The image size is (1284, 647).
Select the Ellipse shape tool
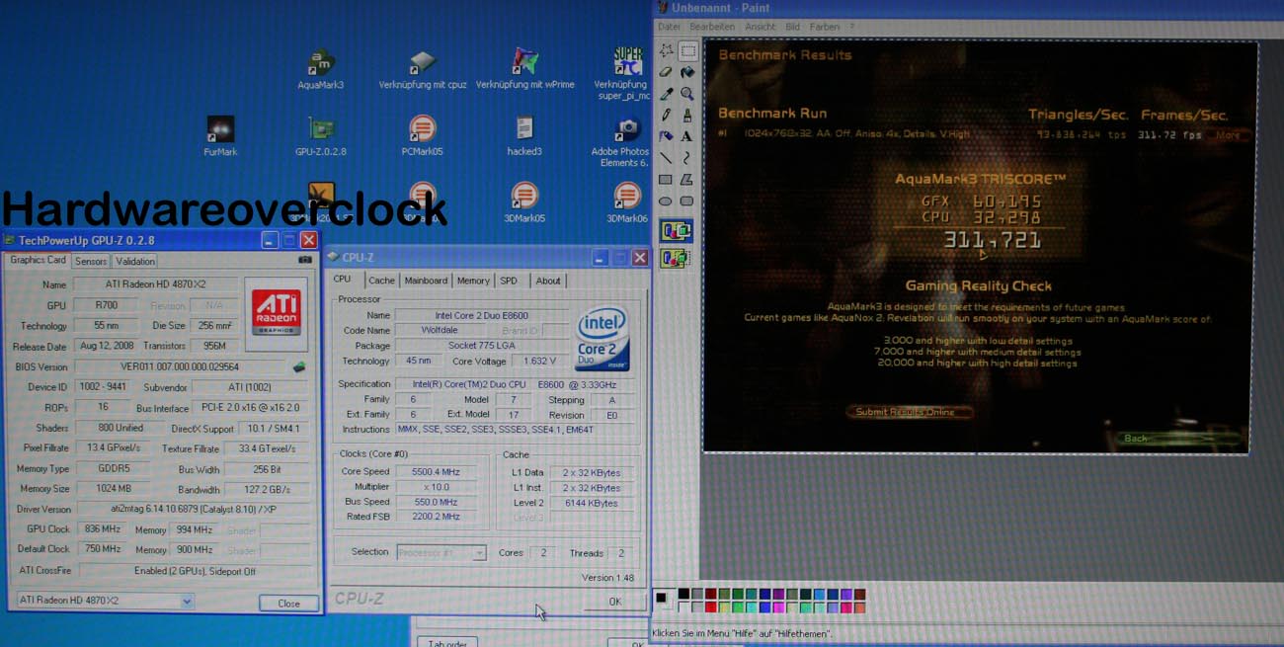click(666, 202)
